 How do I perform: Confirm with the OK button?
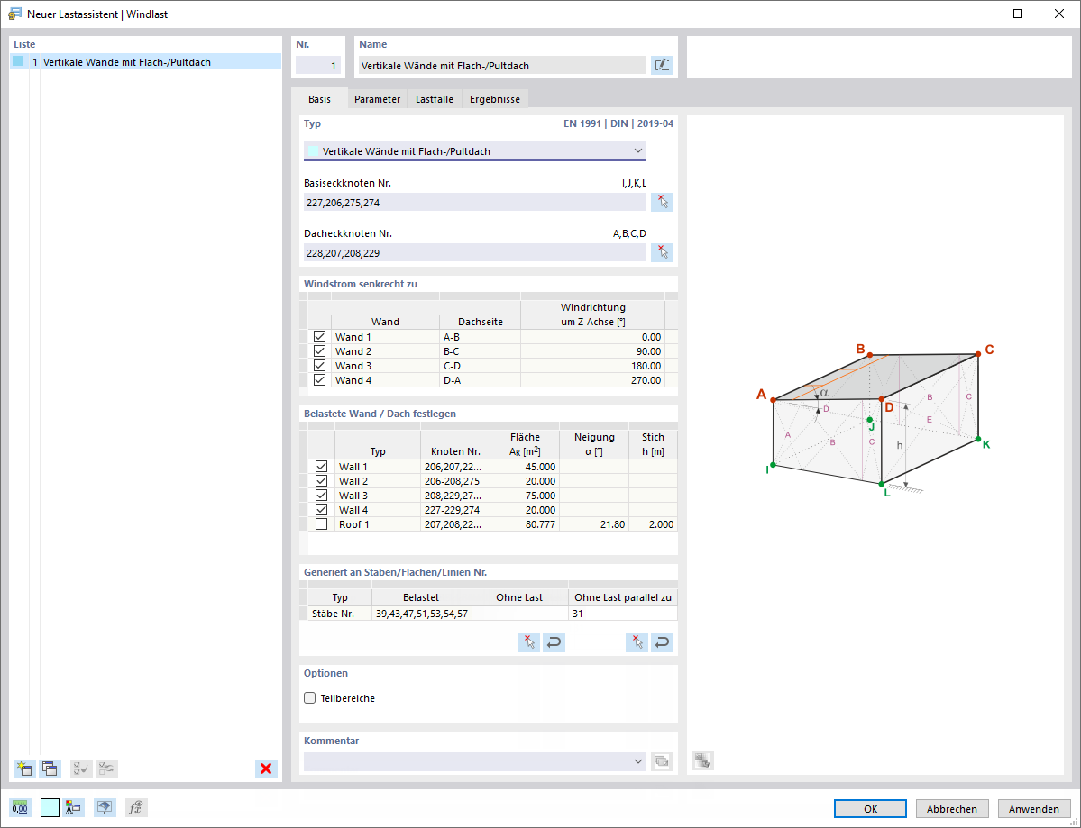click(x=870, y=809)
